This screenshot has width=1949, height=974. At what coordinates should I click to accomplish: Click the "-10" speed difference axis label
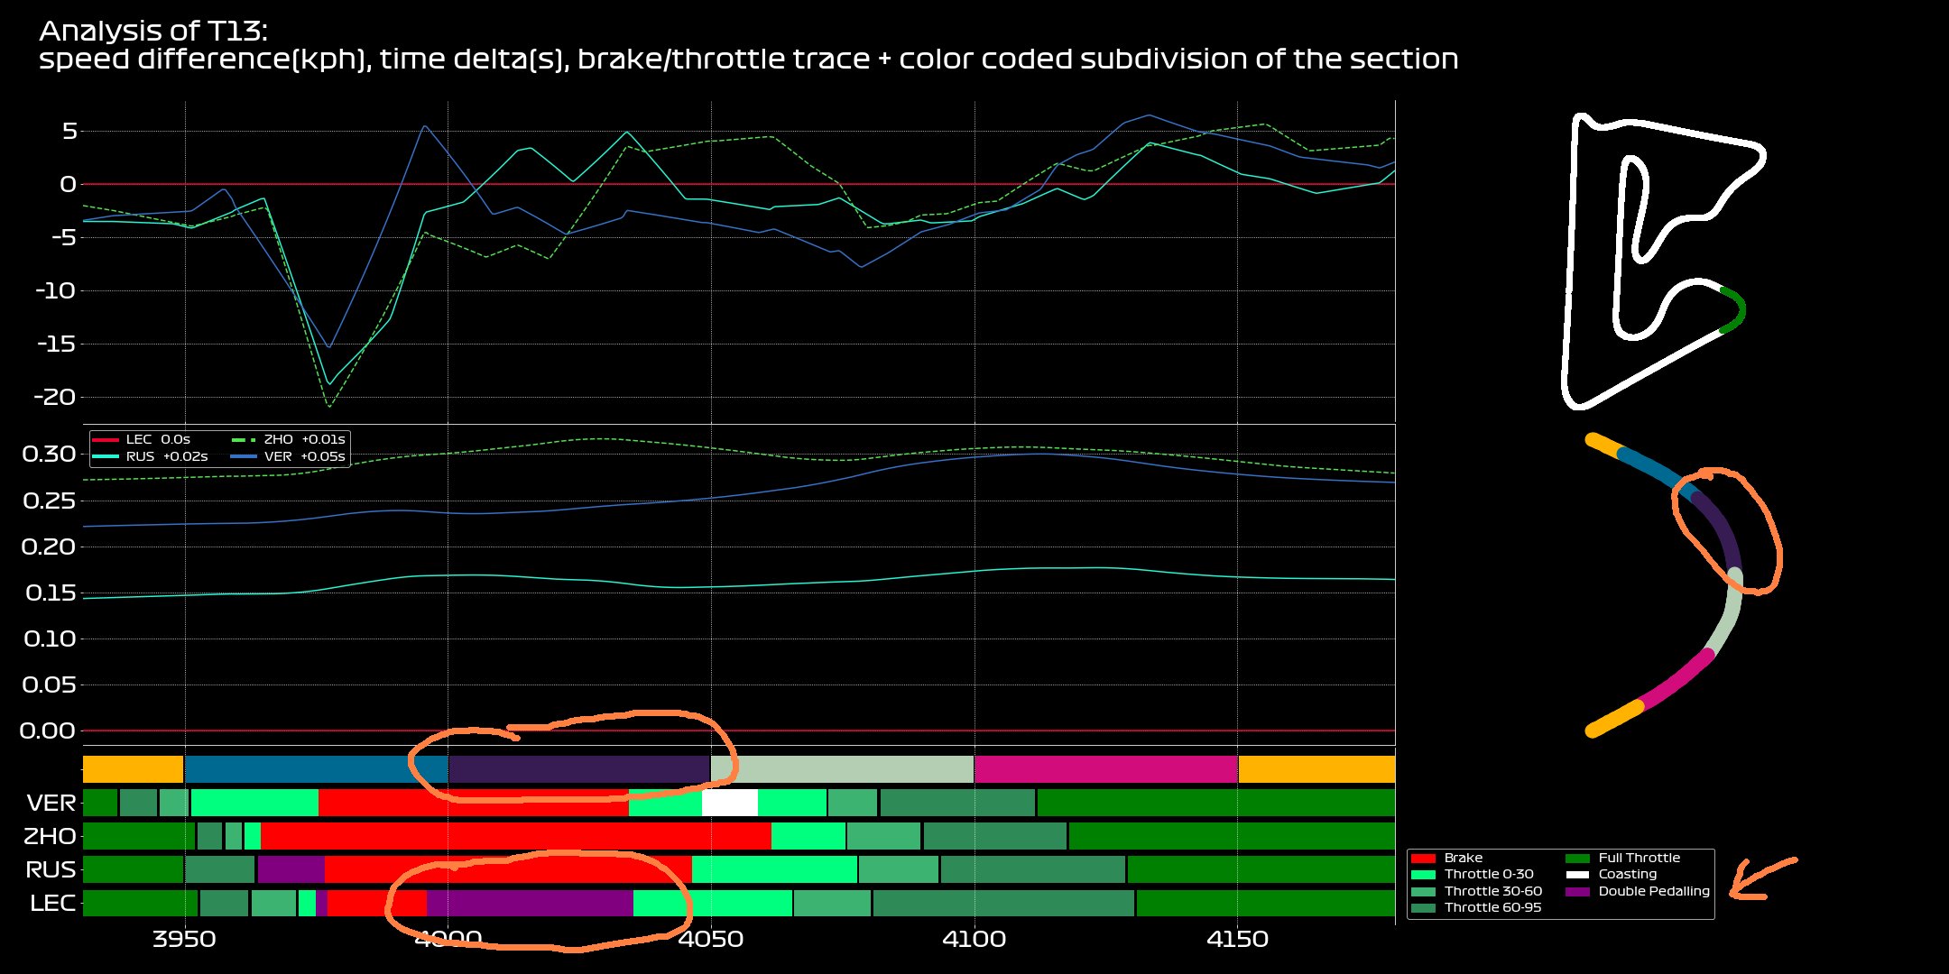(56, 291)
